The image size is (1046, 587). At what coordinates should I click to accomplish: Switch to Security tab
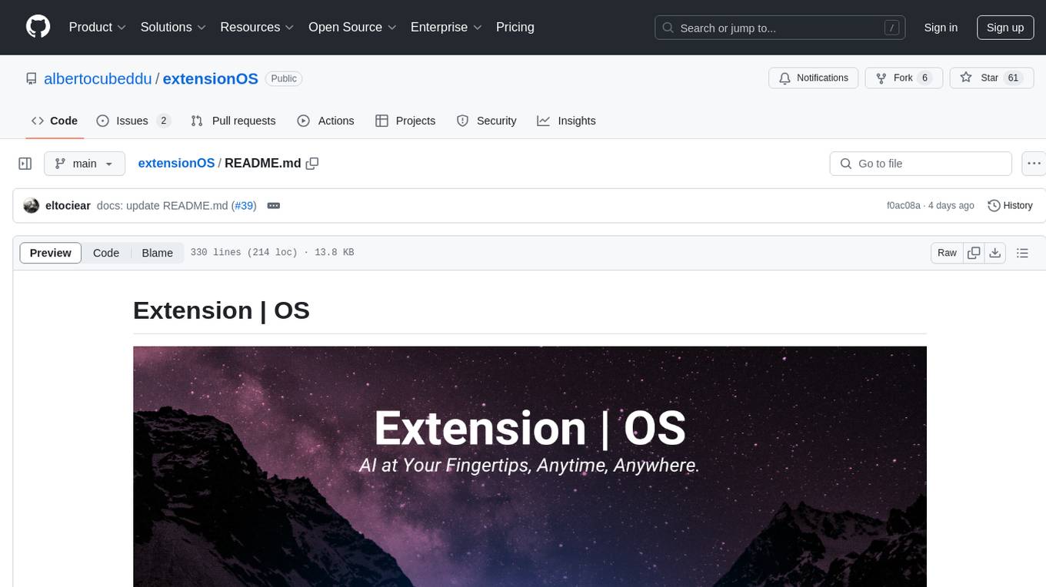point(486,121)
